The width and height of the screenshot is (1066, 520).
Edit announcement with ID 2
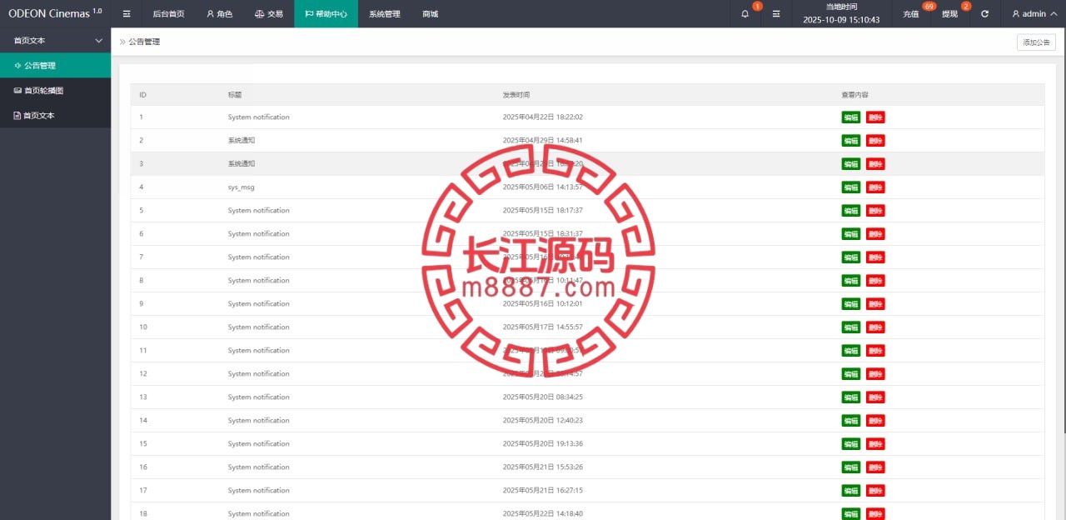[851, 141]
